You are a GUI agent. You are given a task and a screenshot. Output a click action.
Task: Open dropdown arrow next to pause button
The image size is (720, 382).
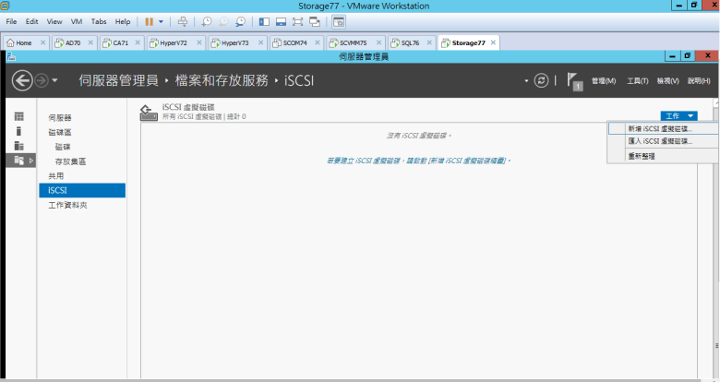click(x=162, y=20)
